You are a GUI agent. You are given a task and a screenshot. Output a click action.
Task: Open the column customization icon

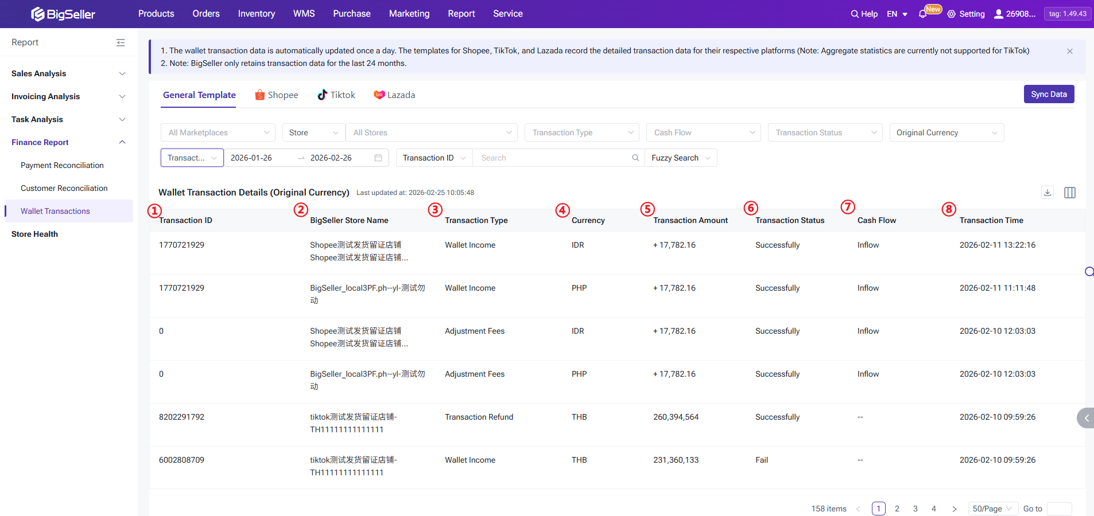(x=1070, y=192)
